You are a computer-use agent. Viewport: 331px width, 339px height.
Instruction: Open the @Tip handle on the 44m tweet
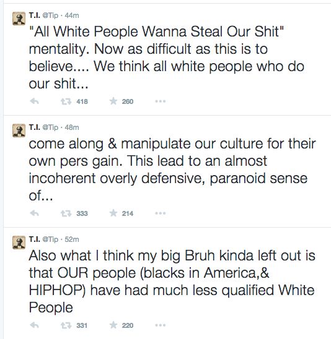click(x=50, y=15)
